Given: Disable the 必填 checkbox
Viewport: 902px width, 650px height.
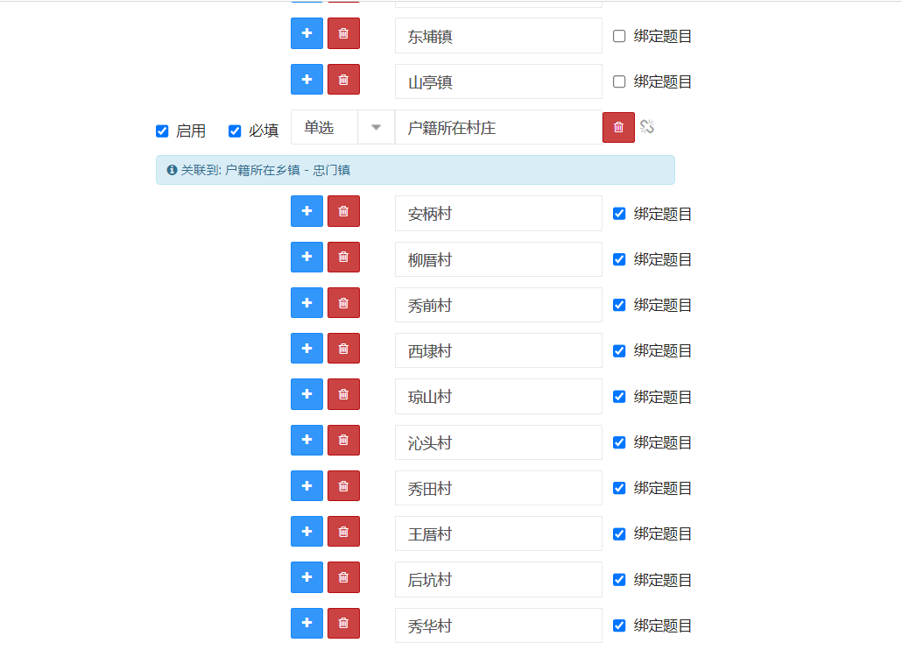Looking at the screenshot, I should pyautogui.click(x=235, y=131).
